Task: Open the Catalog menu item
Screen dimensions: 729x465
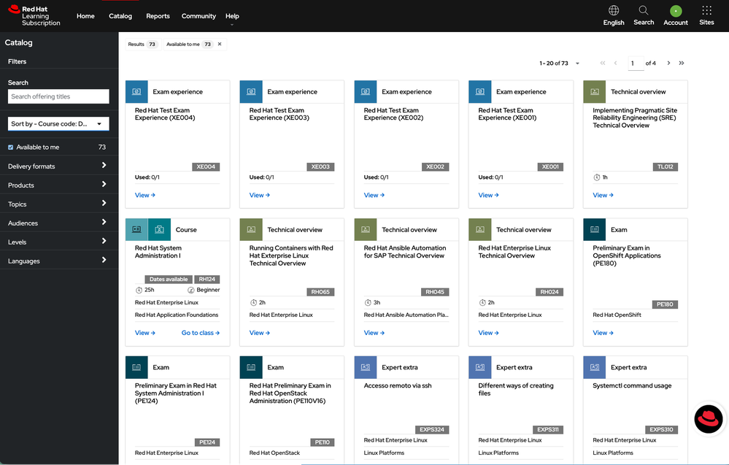Action: pos(120,16)
